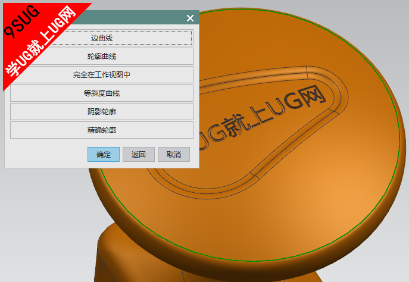Close the dialog with the X icon
409x282 pixels.
coord(190,18)
